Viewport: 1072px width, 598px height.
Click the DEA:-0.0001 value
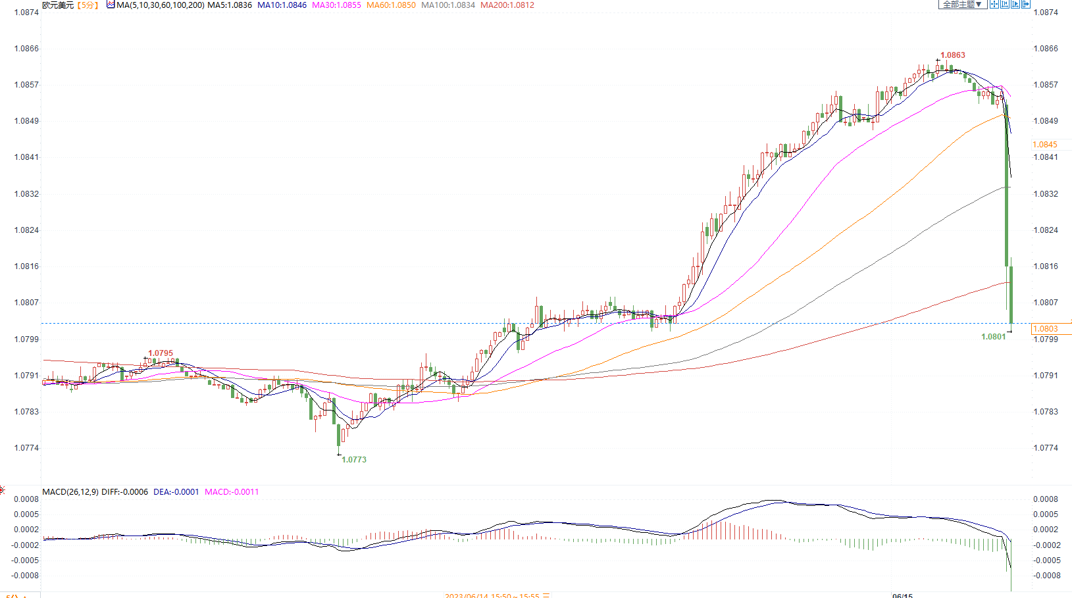pos(176,492)
